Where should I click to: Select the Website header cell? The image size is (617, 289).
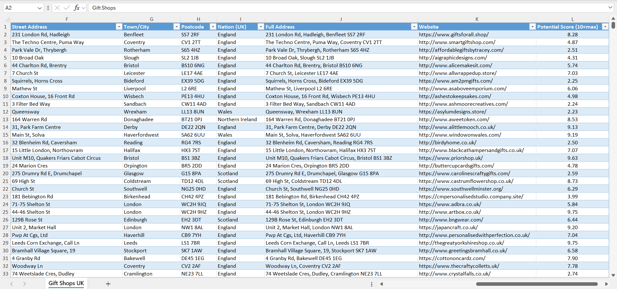(x=477, y=27)
